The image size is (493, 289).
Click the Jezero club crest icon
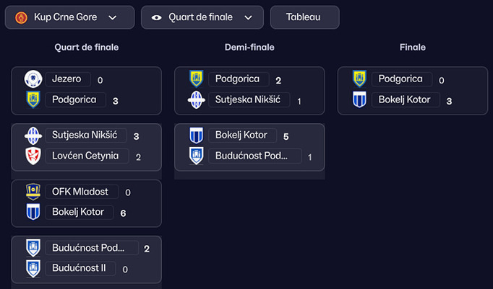click(32, 79)
